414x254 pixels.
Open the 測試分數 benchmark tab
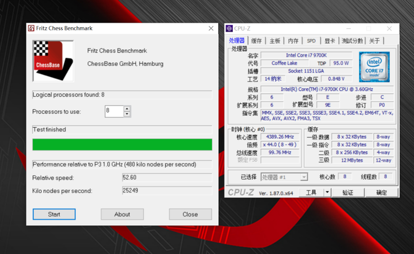[x=352, y=41]
